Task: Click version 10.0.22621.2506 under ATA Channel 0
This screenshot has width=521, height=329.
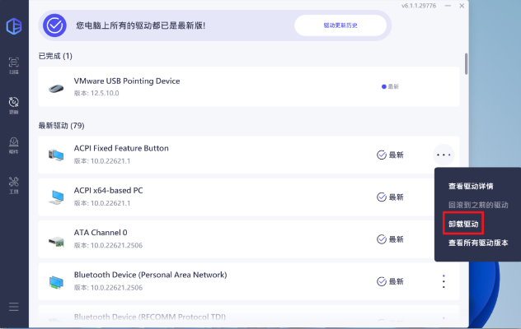Action: point(108,245)
